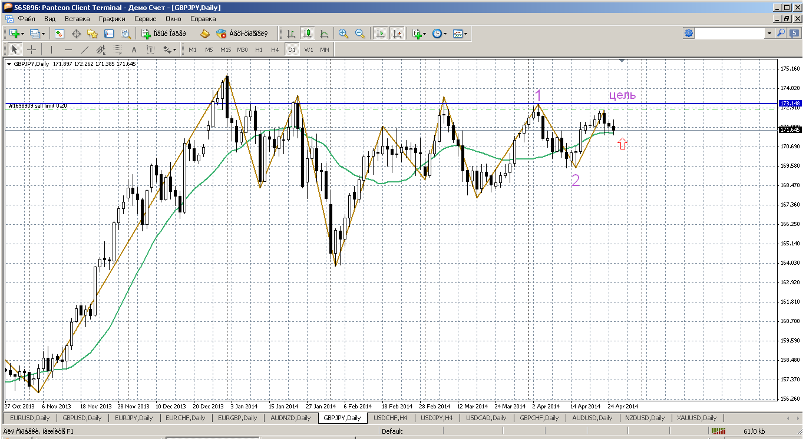The height and width of the screenshot is (439, 806).
Task: Switch chart to bar chart mode
Action: (x=291, y=34)
